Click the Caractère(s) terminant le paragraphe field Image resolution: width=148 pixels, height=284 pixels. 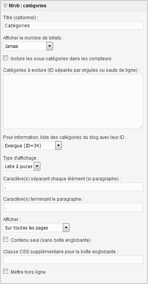click(73, 207)
